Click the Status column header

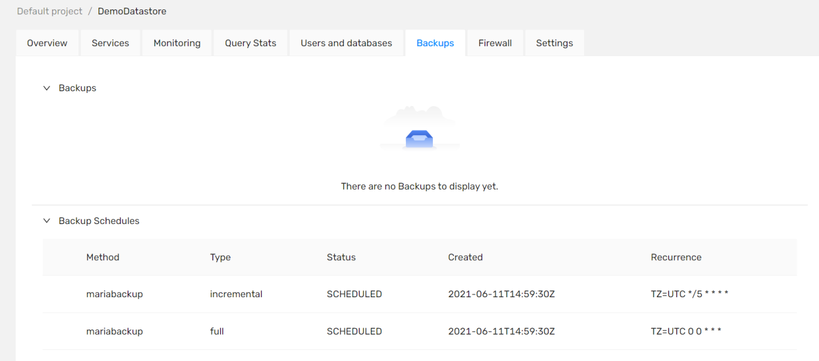tap(341, 257)
